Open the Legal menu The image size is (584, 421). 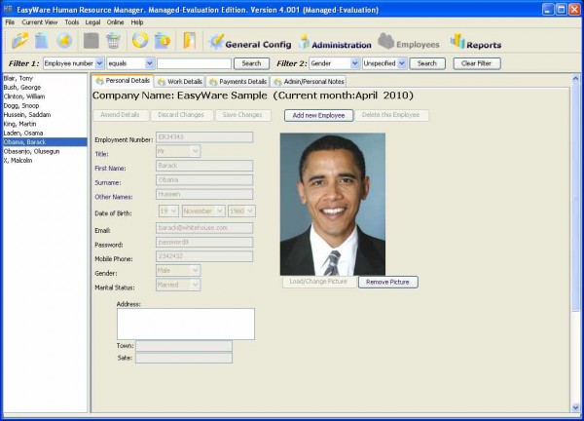(92, 22)
